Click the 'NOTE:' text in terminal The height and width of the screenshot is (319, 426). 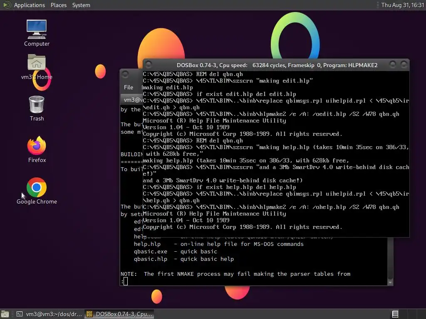tap(129, 274)
